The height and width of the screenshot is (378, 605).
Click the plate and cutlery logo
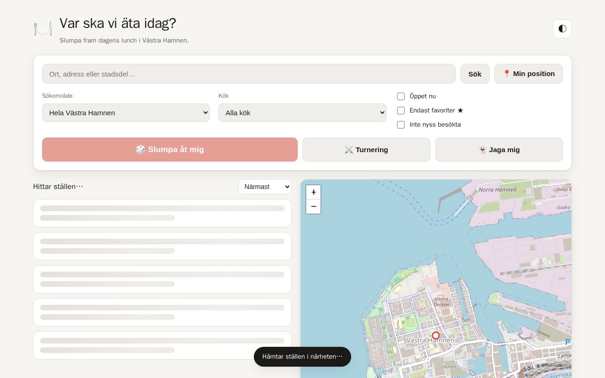[x=43, y=29]
